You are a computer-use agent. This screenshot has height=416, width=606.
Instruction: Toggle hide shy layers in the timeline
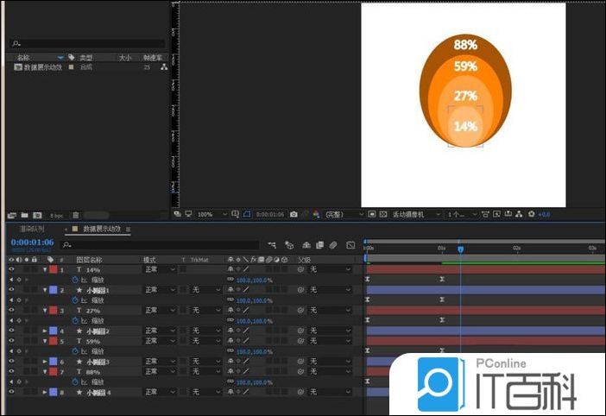(x=306, y=245)
